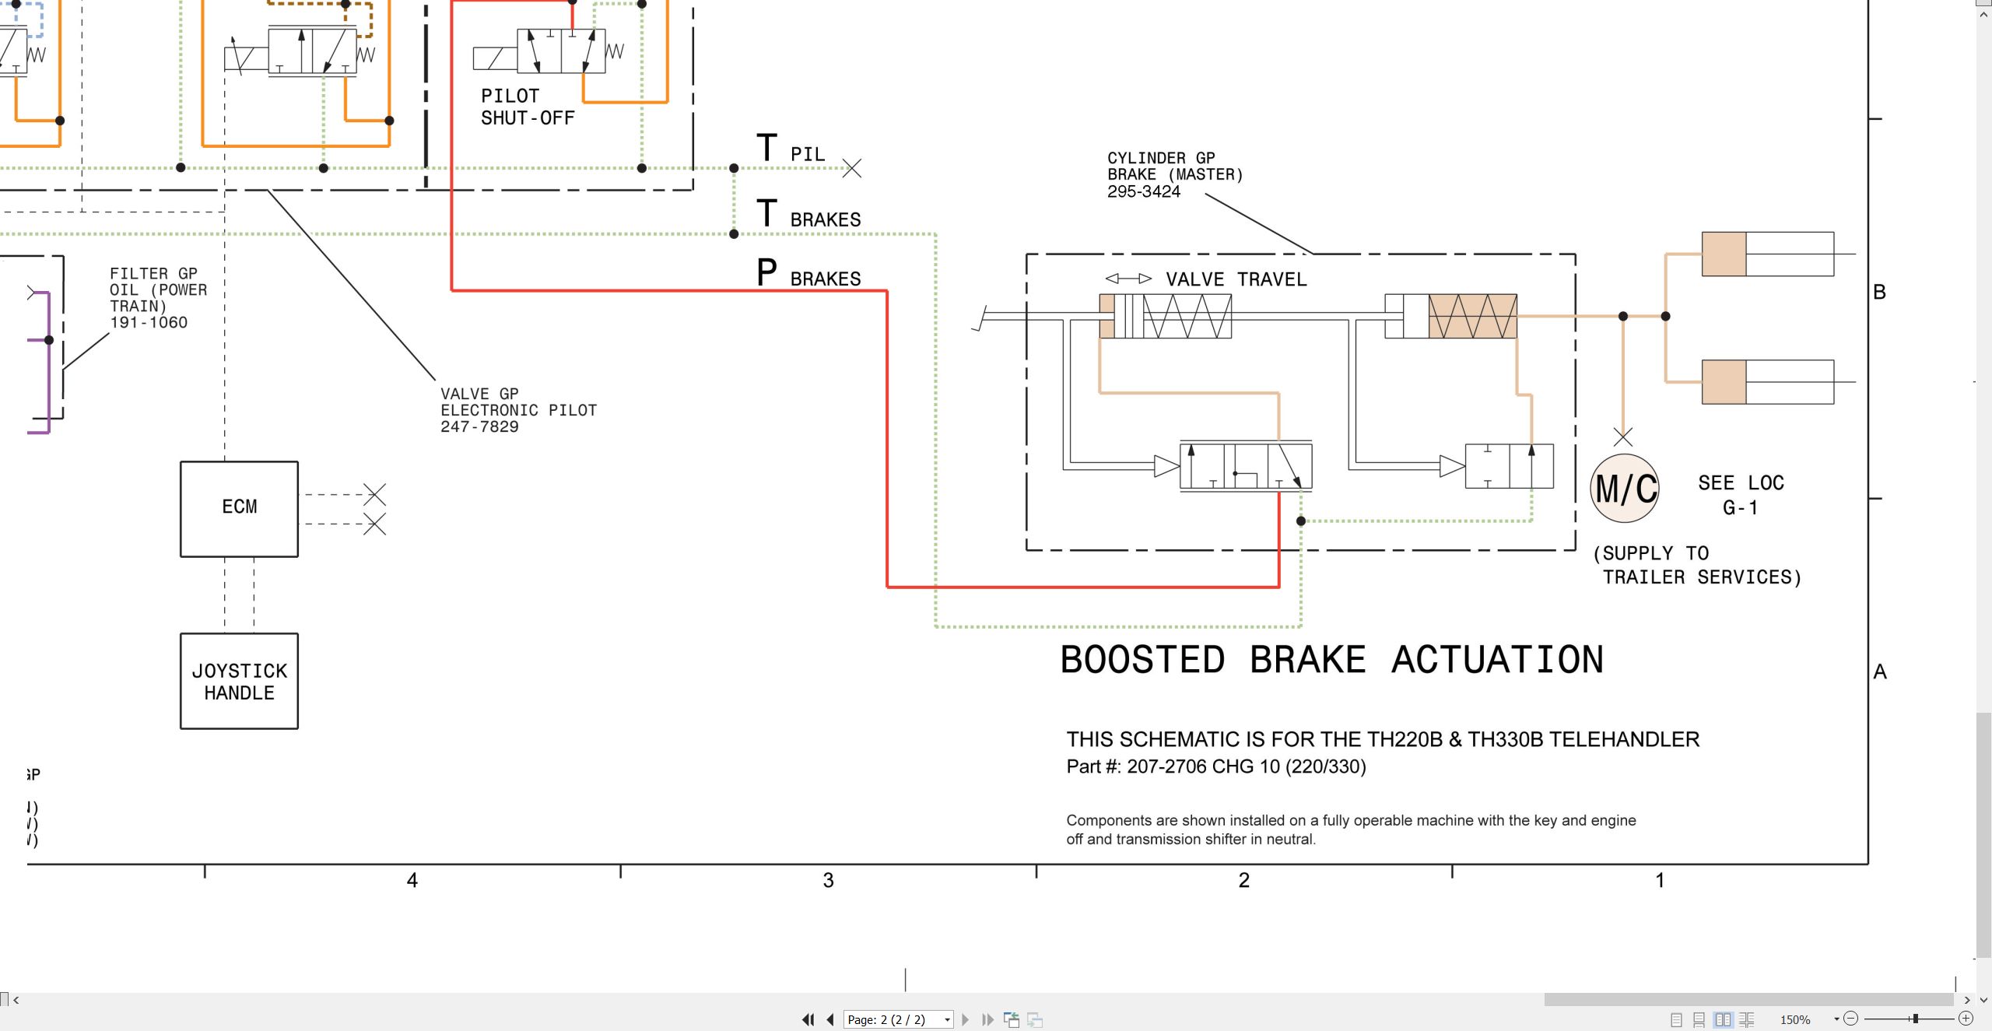Image resolution: width=1992 pixels, height=1031 pixels.
Task: Go to the previous page
Action: pos(830,1019)
